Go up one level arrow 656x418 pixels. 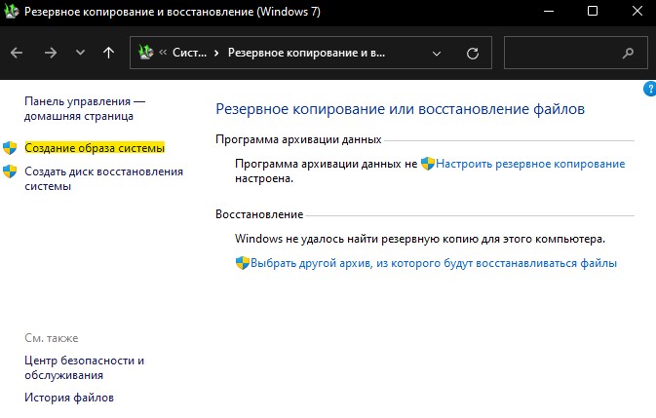[x=109, y=53]
